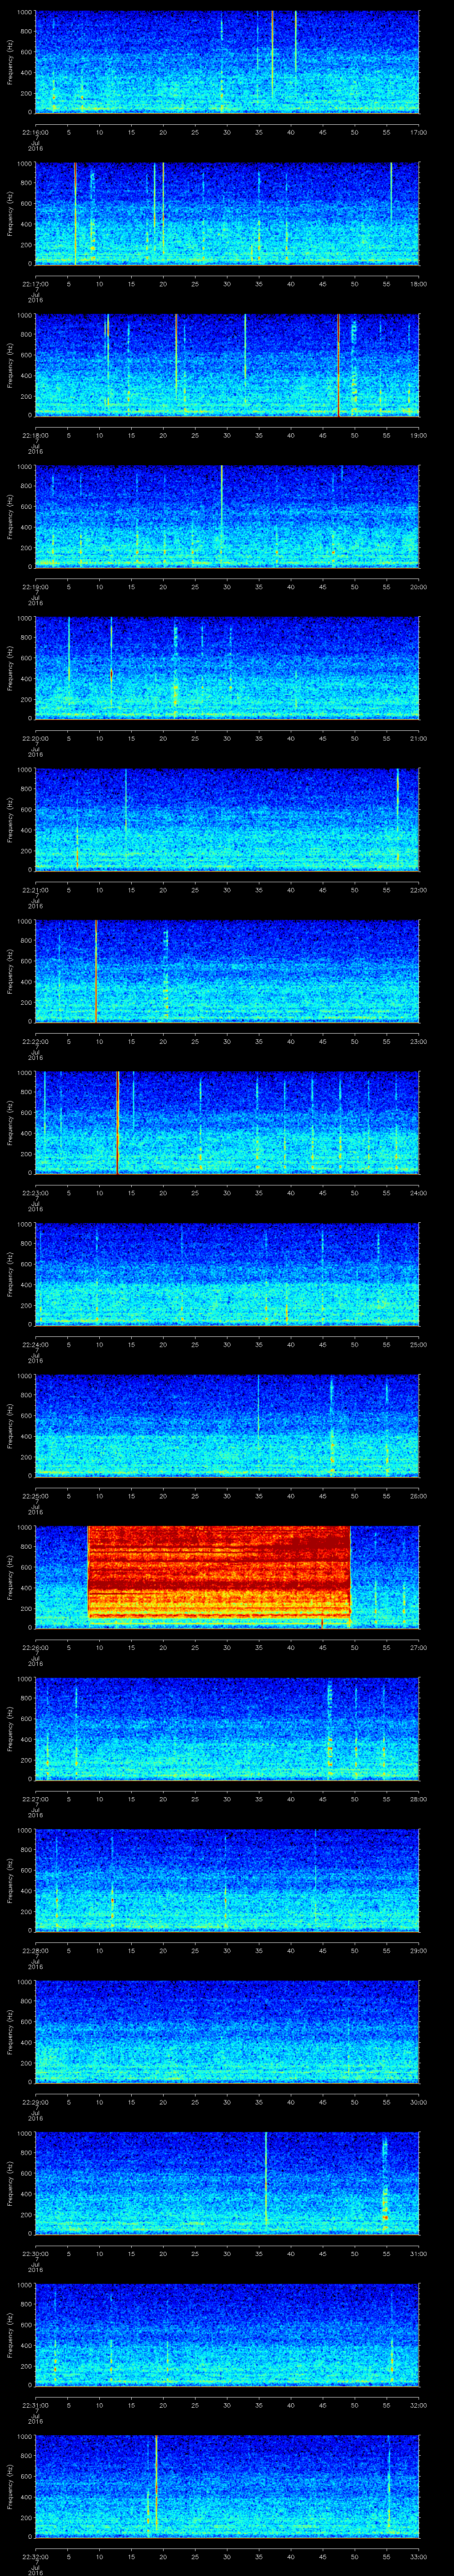Click the "22:31:00" time axis label
Image resolution: width=454 pixels, height=2576 pixels.
(36, 2405)
